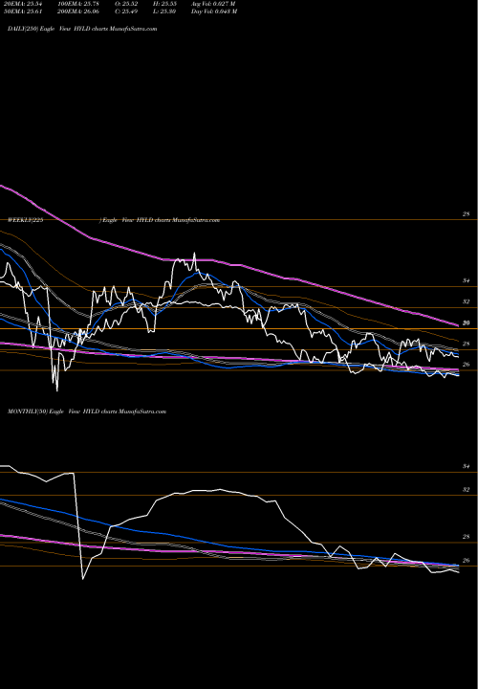This screenshot has width=478, height=689.
Task: Click the 32 price label on monthly chart
Action: pos(467,490)
